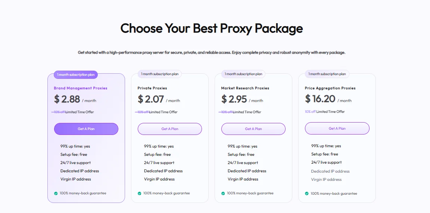Viewport: 430px width, 213px height.
Task: Open the Brand Management Proxies title
Action: pyautogui.click(x=80, y=88)
